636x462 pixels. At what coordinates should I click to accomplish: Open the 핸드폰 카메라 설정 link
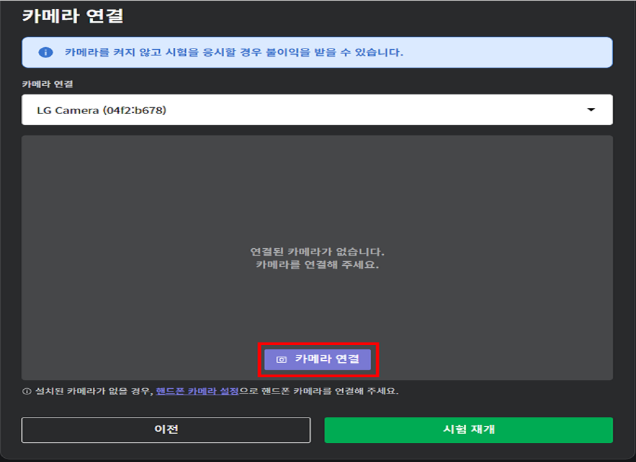pos(197,392)
